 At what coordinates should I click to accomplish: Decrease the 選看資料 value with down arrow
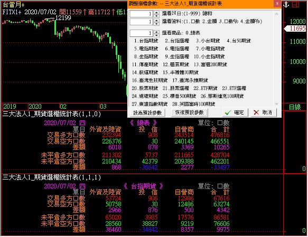(156, 24)
